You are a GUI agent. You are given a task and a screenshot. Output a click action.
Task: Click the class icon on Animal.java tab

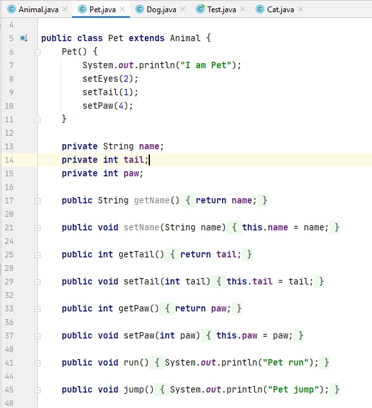point(12,10)
